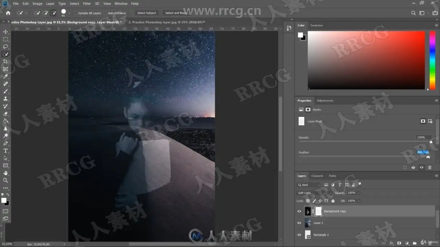Select the Eyedropper tool
The height and width of the screenshot is (247, 440).
[5, 77]
